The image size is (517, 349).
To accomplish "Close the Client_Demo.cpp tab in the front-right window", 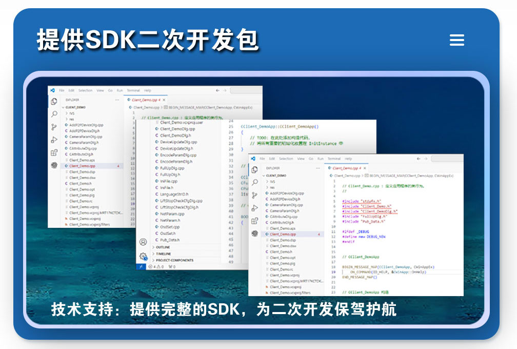I will (365, 168).
